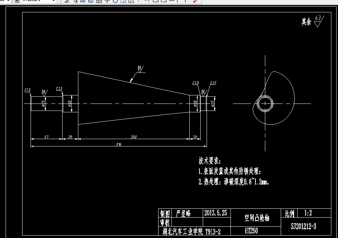
Task: Click the 28 length dimension
Action: [70, 137]
